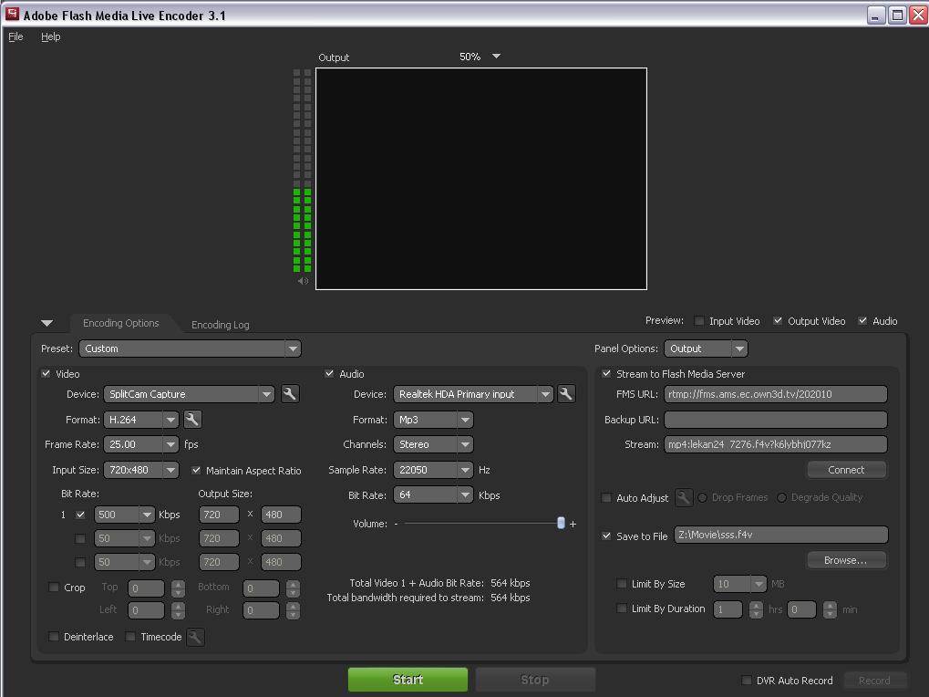Open Timecode settings wrench
The width and height of the screenshot is (929, 697).
pyautogui.click(x=195, y=637)
